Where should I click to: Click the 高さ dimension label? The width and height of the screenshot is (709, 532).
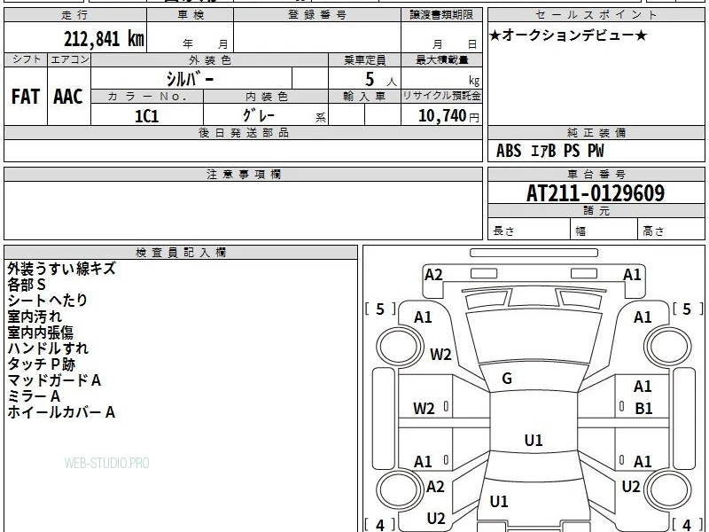pyautogui.click(x=653, y=231)
